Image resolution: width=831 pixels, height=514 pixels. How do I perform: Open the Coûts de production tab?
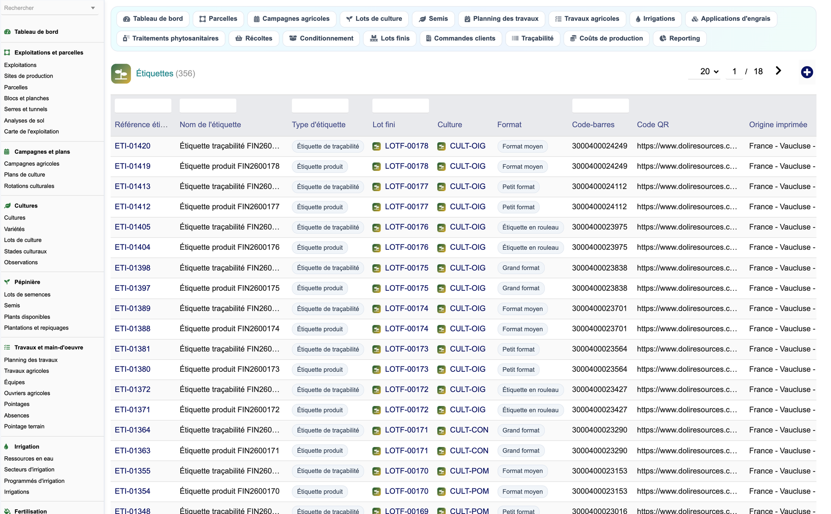click(x=606, y=38)
